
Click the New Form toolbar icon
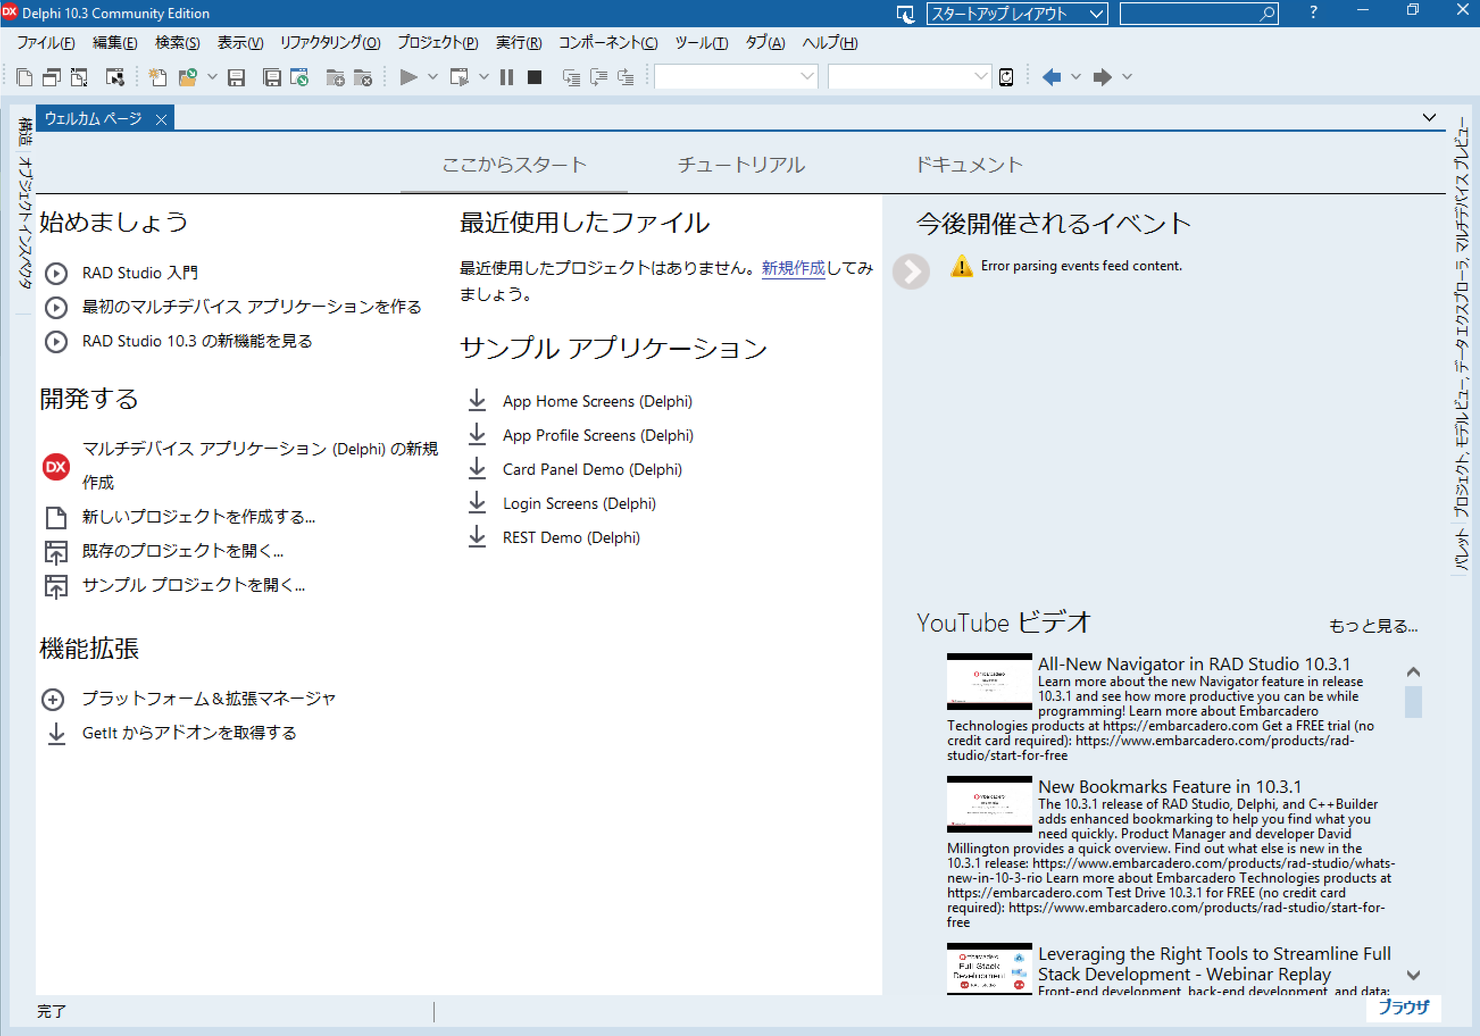click(115, 77)
